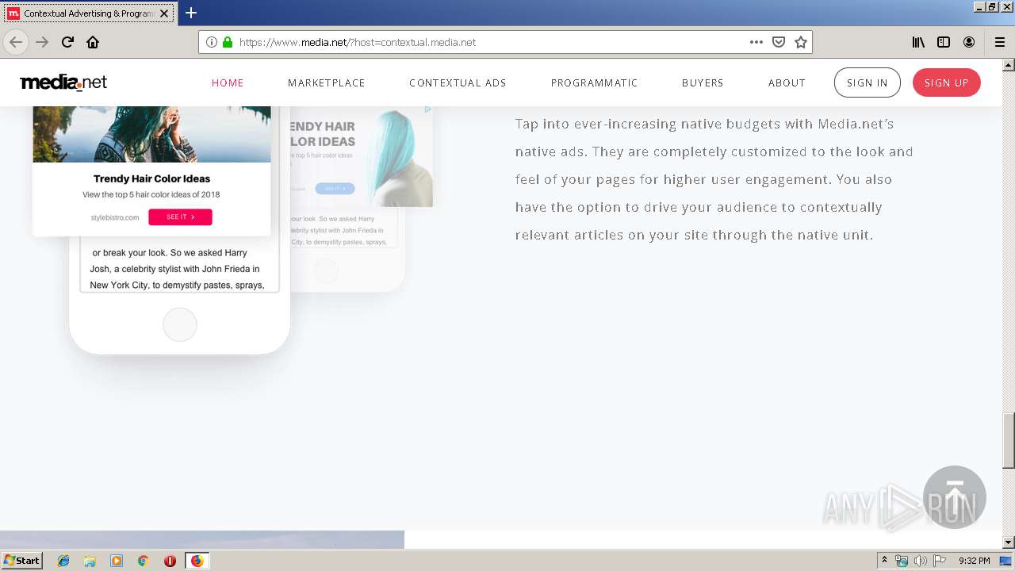Reload the page with refresh icon
Viewport: 1015px width, 571px height.
click(x=67, y=42)
